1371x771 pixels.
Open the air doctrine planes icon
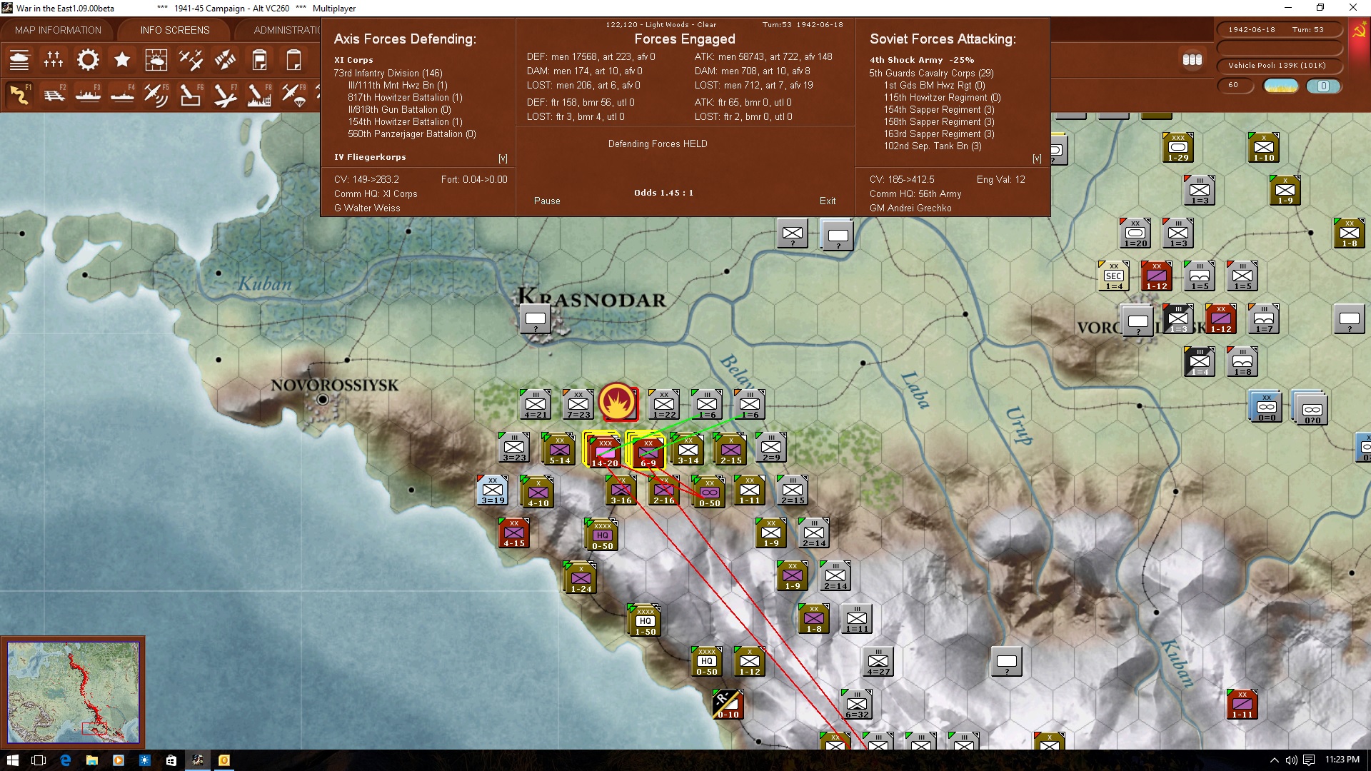pyautogui.click(x=191, y=60)
